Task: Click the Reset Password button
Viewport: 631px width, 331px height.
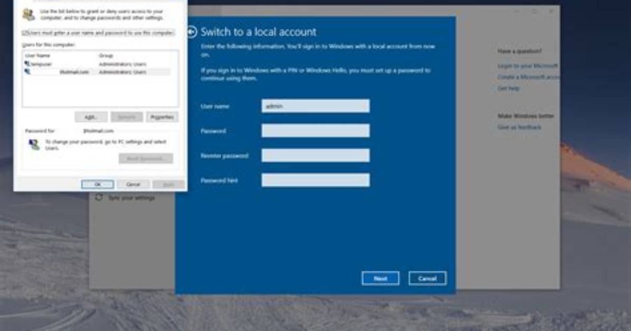Action: (x=146, y=159)
